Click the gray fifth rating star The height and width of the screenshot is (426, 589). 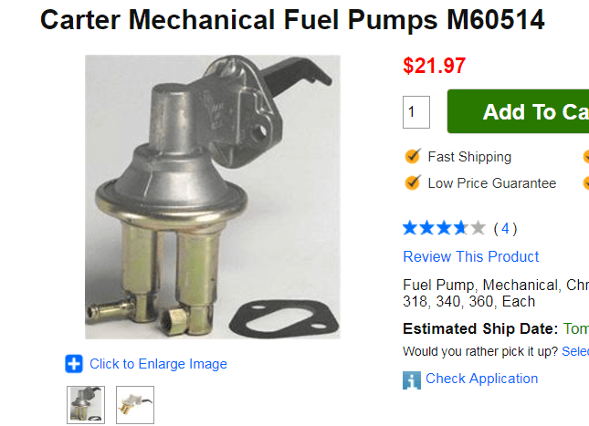click(x=478, y=228)
